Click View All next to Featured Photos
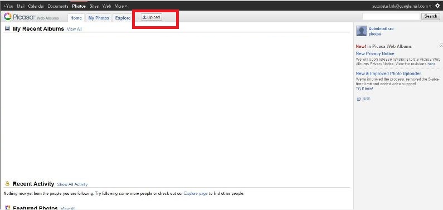Viewport: 443px width, 210px height. (68, 208)
